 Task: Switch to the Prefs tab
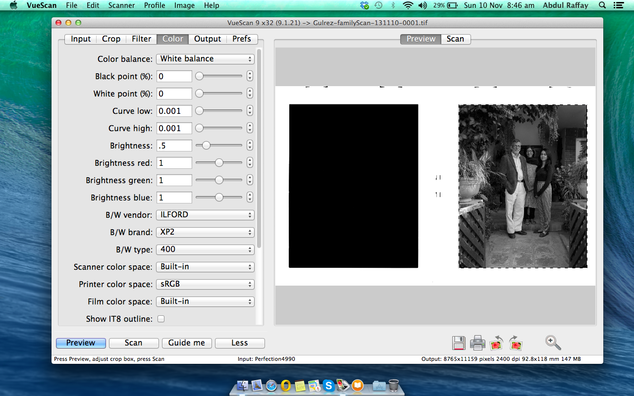click(x=242, y=39)
